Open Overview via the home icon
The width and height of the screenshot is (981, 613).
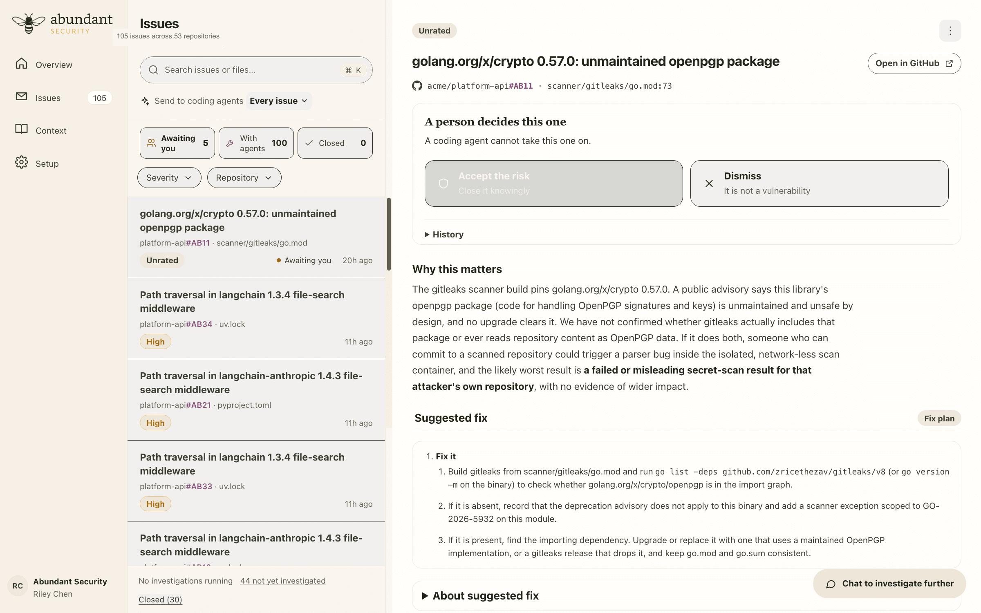coord(21,64)
